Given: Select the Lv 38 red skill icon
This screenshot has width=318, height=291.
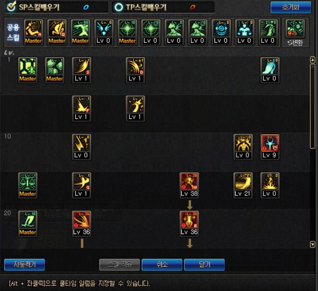Looking at the screenshot, I should [x=189, y=185].
